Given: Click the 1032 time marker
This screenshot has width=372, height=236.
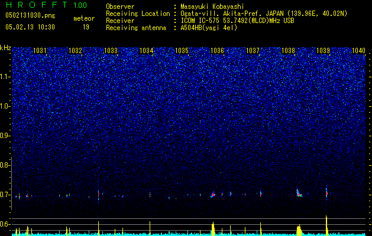Looking at the screenshot, I should coord(75,50).
